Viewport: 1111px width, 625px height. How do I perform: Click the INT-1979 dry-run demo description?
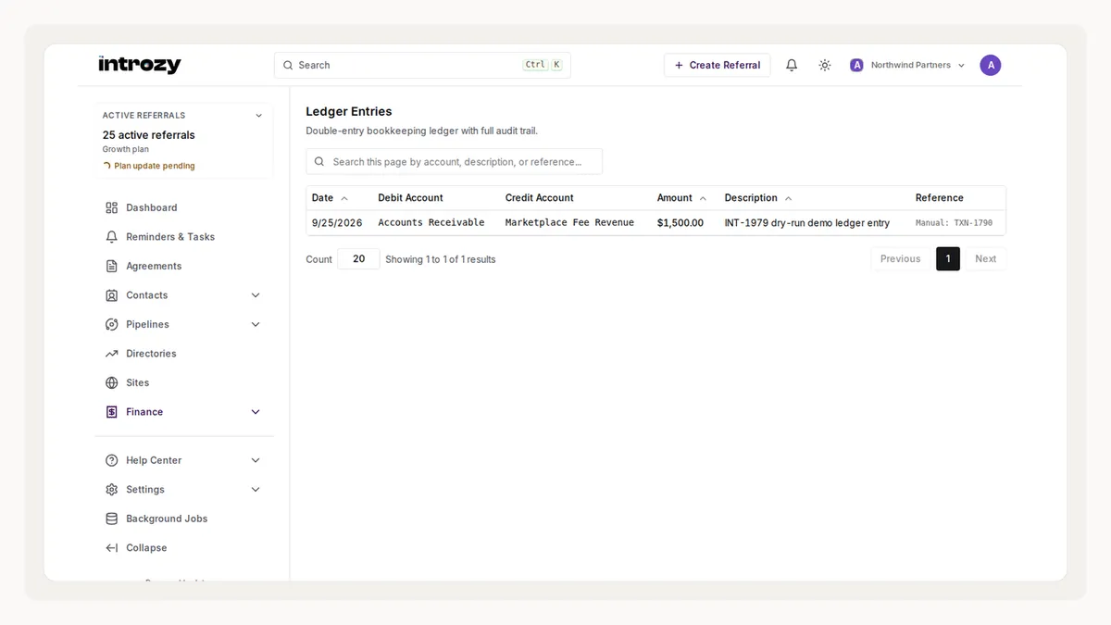[x=807, y=223]
